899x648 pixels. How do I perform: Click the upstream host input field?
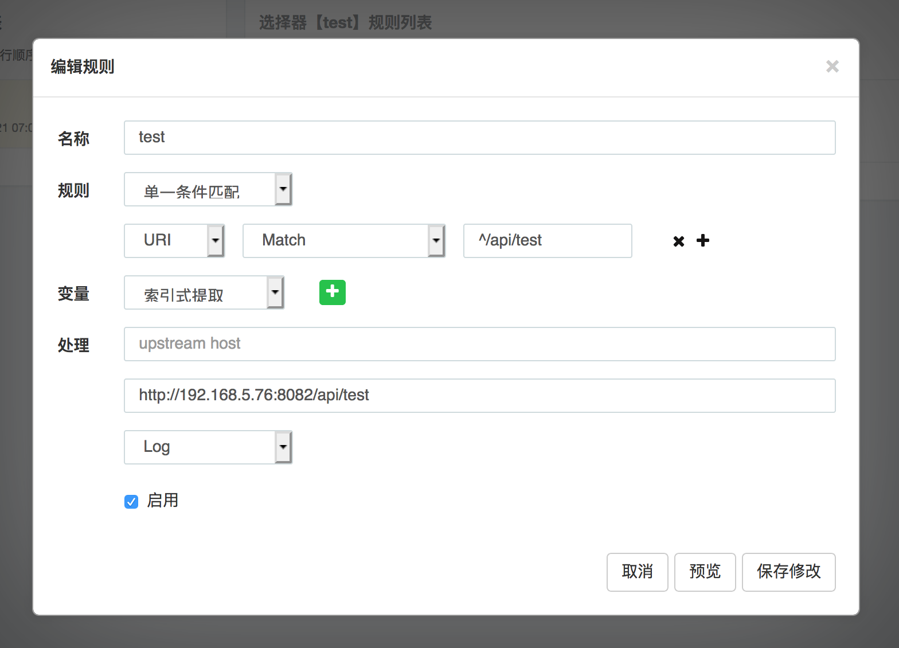click(479, 344)
